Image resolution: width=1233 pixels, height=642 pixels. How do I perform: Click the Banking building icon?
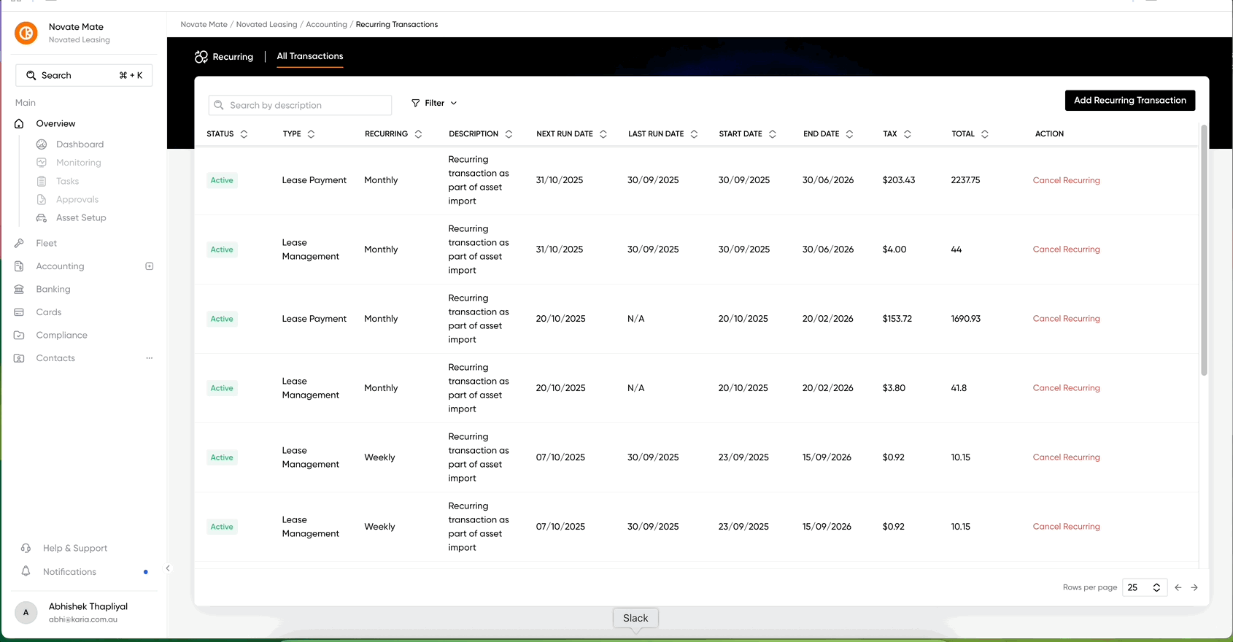20,289
